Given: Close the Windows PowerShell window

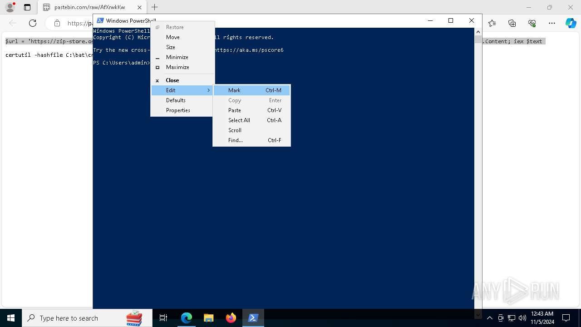Looking at the screenshot, I should click(472, 20).
